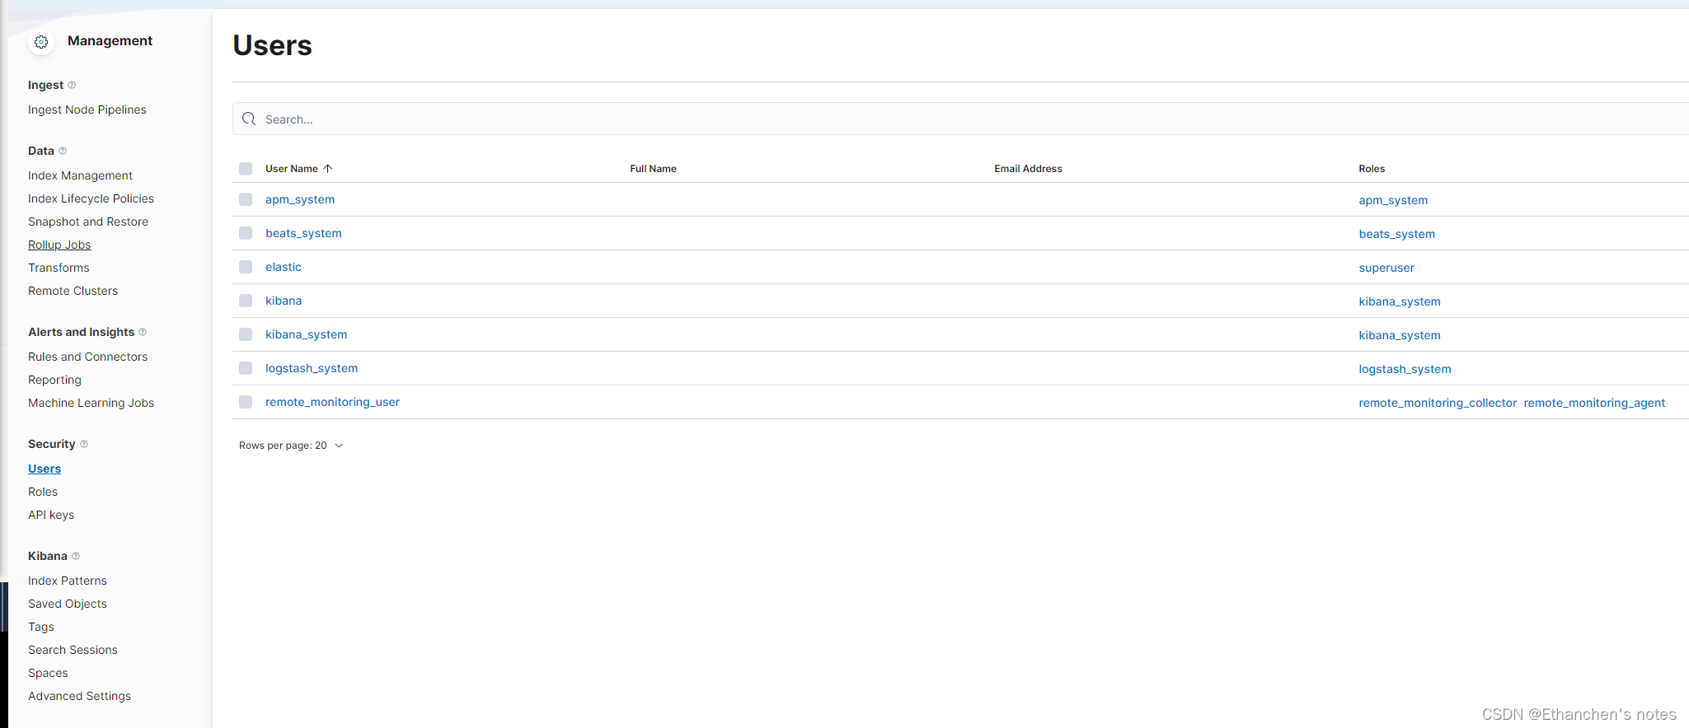Image resolution: width=1689 pixels, height=728 pixels.
Task: Click the Management gear icon
Action: pos(41,42)
